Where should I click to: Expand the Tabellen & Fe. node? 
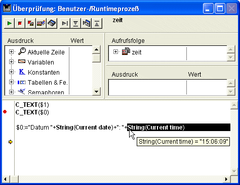(x=11, y=82)
